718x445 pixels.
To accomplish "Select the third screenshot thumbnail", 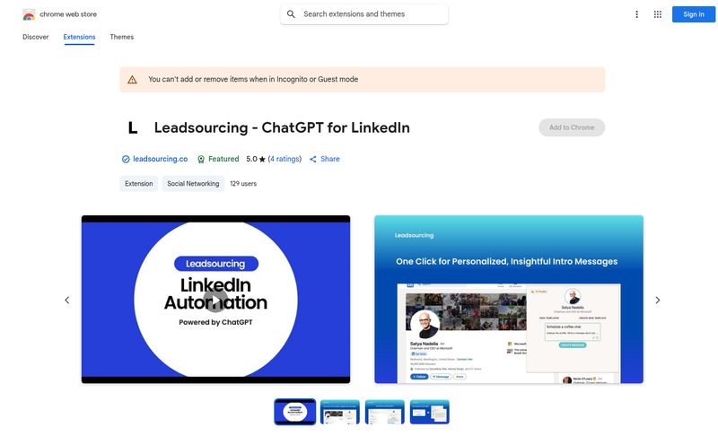I will [385, 412].
